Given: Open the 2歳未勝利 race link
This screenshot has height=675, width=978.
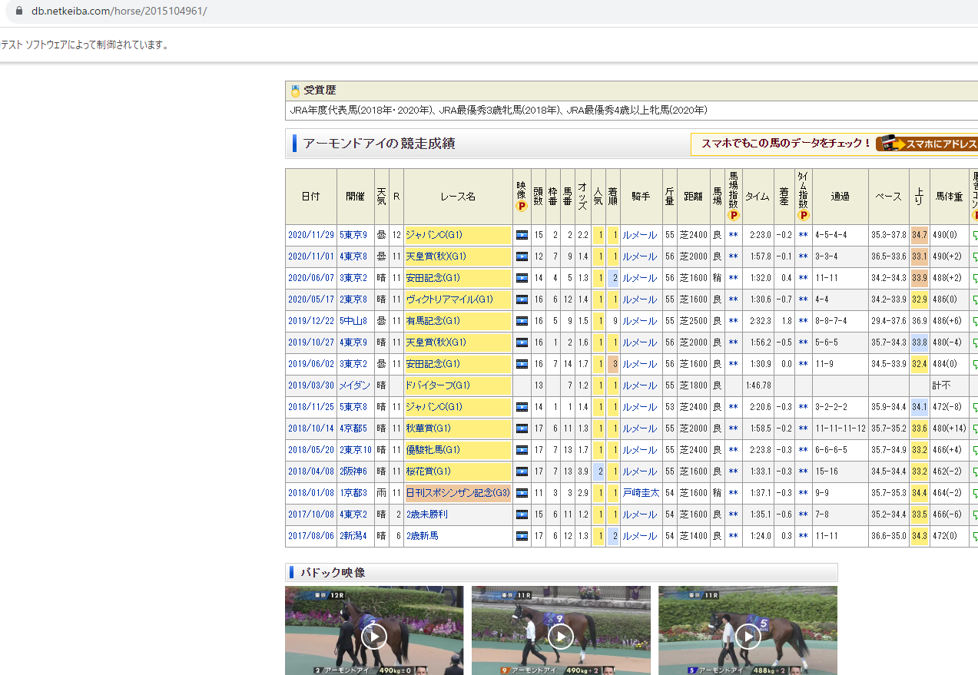Looking at the screenshot, I should 426,515.
